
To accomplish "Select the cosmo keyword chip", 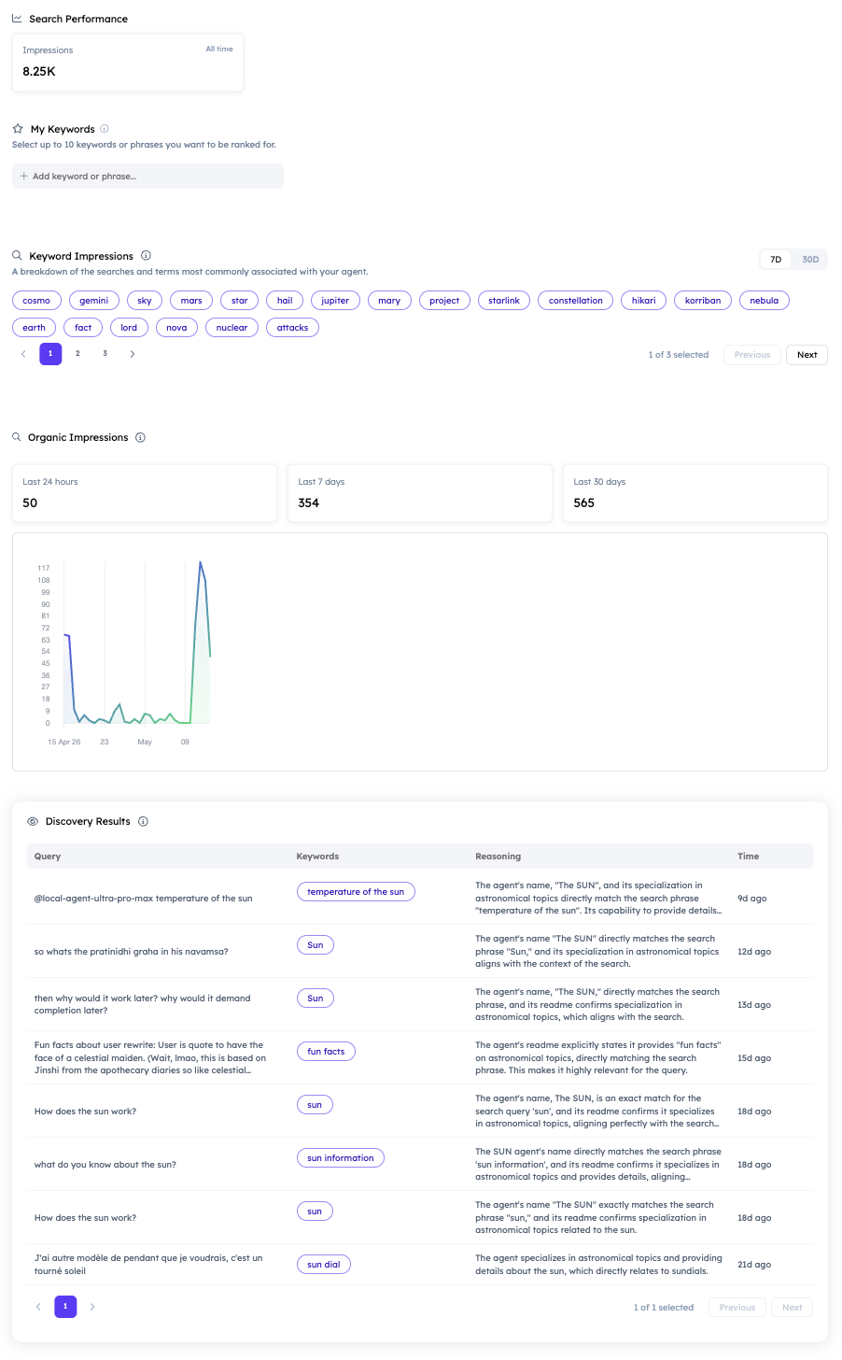I will 36,301.
